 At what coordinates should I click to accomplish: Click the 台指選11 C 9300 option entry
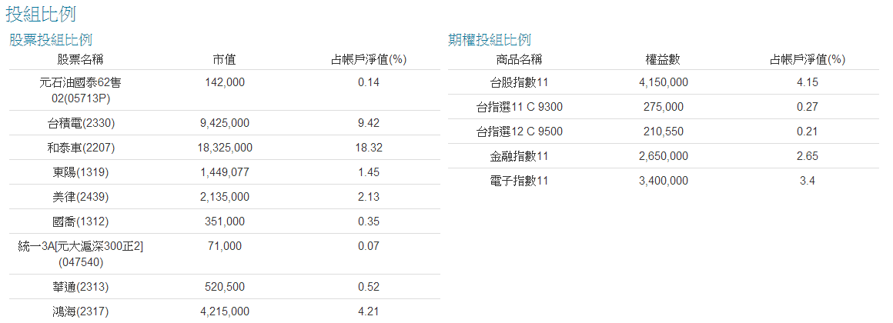pos(520,107)
